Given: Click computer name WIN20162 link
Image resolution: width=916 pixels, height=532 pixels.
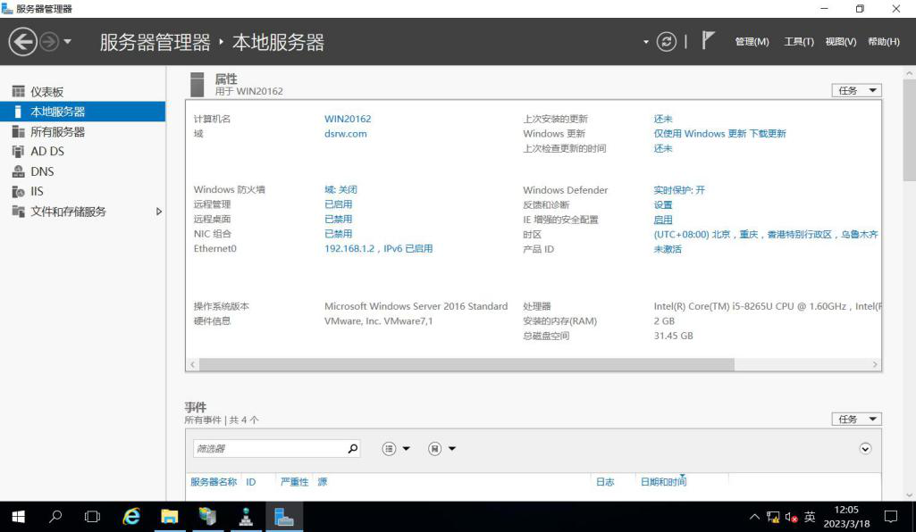Looking at the screenshot, I should (348, 119).
